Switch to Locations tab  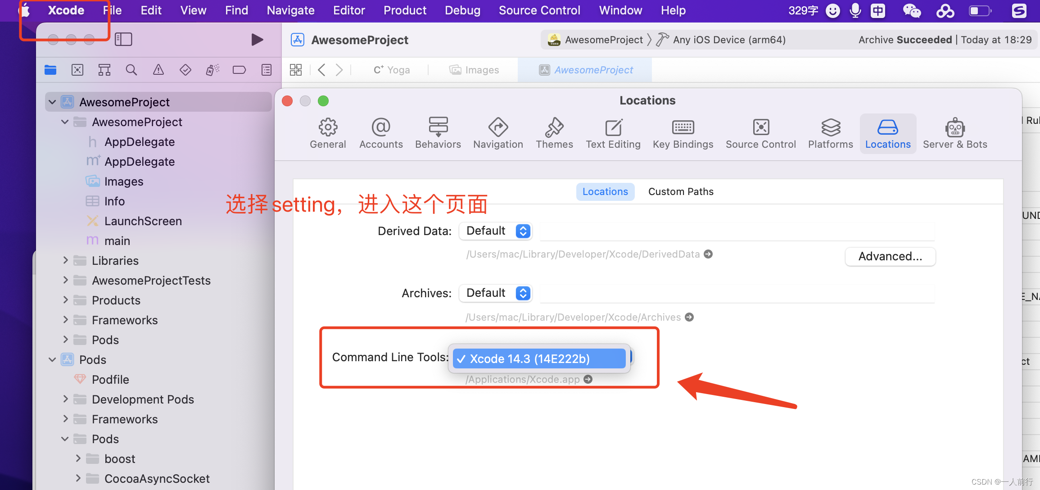[x=887, y=132]
